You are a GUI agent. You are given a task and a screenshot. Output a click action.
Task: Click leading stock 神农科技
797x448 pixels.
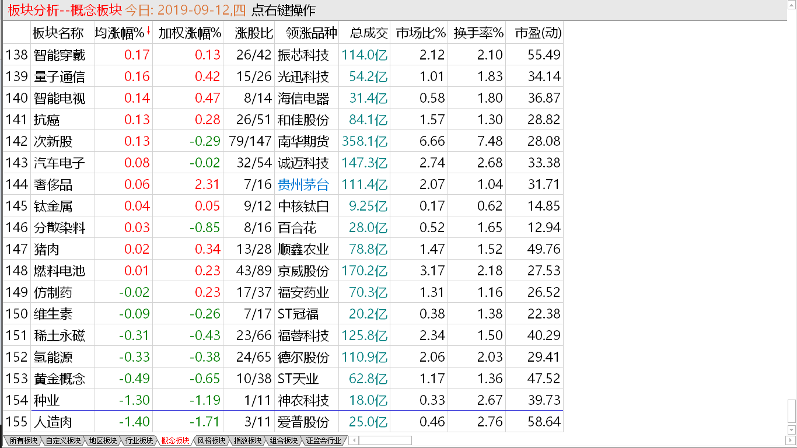303,400
